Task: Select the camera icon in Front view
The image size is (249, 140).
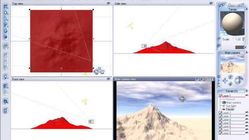Action: click(x=91, y=122)
